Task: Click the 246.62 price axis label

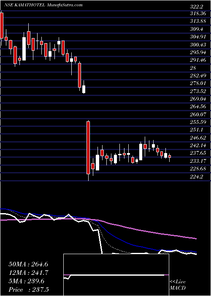Action: coord(198,137)
